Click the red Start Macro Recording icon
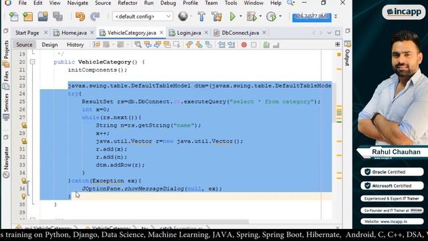The height and width of the screenshot is (241, 428). pyautogui.click(x=244, y=45)
